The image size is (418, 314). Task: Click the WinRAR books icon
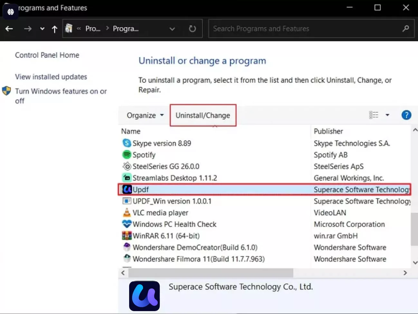point(127,235)
